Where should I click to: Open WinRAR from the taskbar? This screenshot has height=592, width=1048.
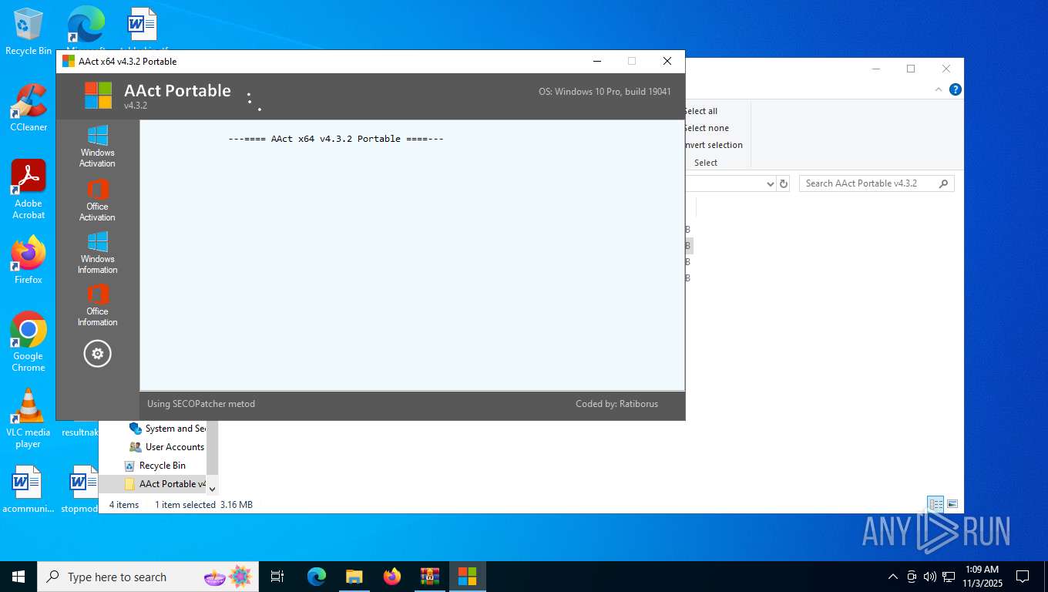click(429, 577)
